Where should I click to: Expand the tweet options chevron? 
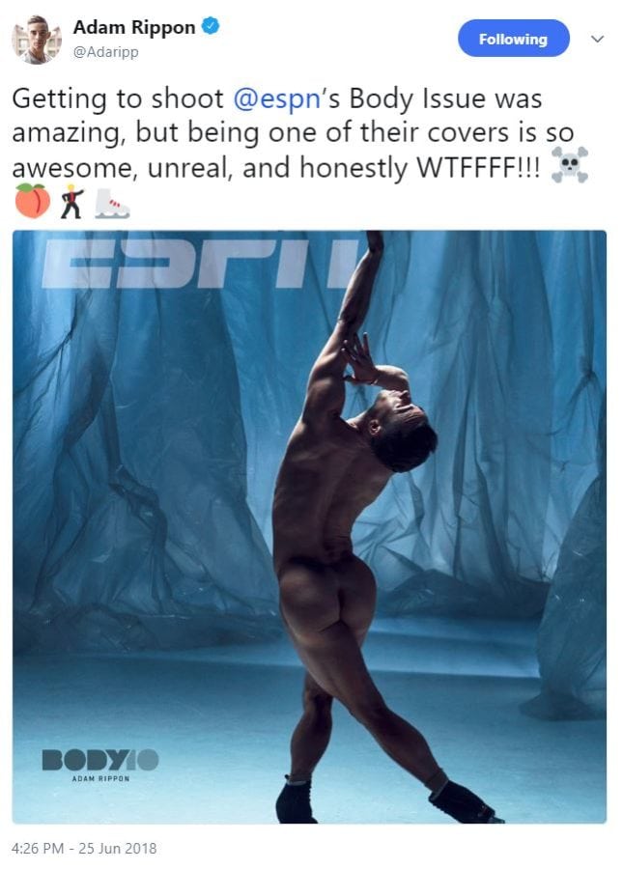click(597, 40)
